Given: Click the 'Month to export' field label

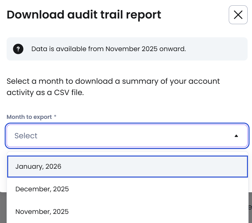Looking at the screenshot, I should pos(29,117).
